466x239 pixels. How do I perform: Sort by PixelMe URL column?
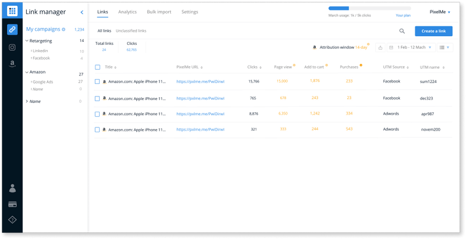(202, 67)
